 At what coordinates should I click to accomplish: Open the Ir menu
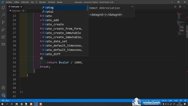coord(36,2)
